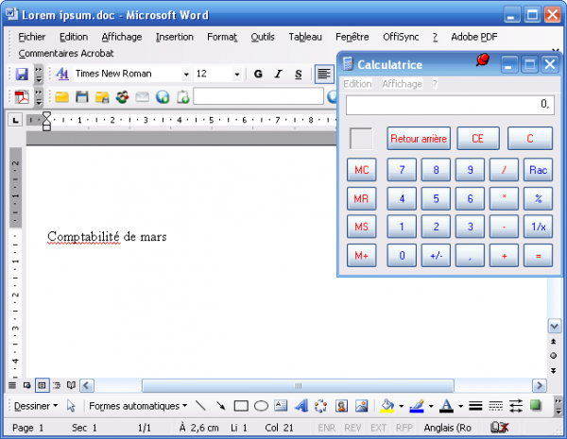Click the CE button in Calculatrice
Image resolution: width=567 pixels, height=439 pixels.
coord(478,139)
